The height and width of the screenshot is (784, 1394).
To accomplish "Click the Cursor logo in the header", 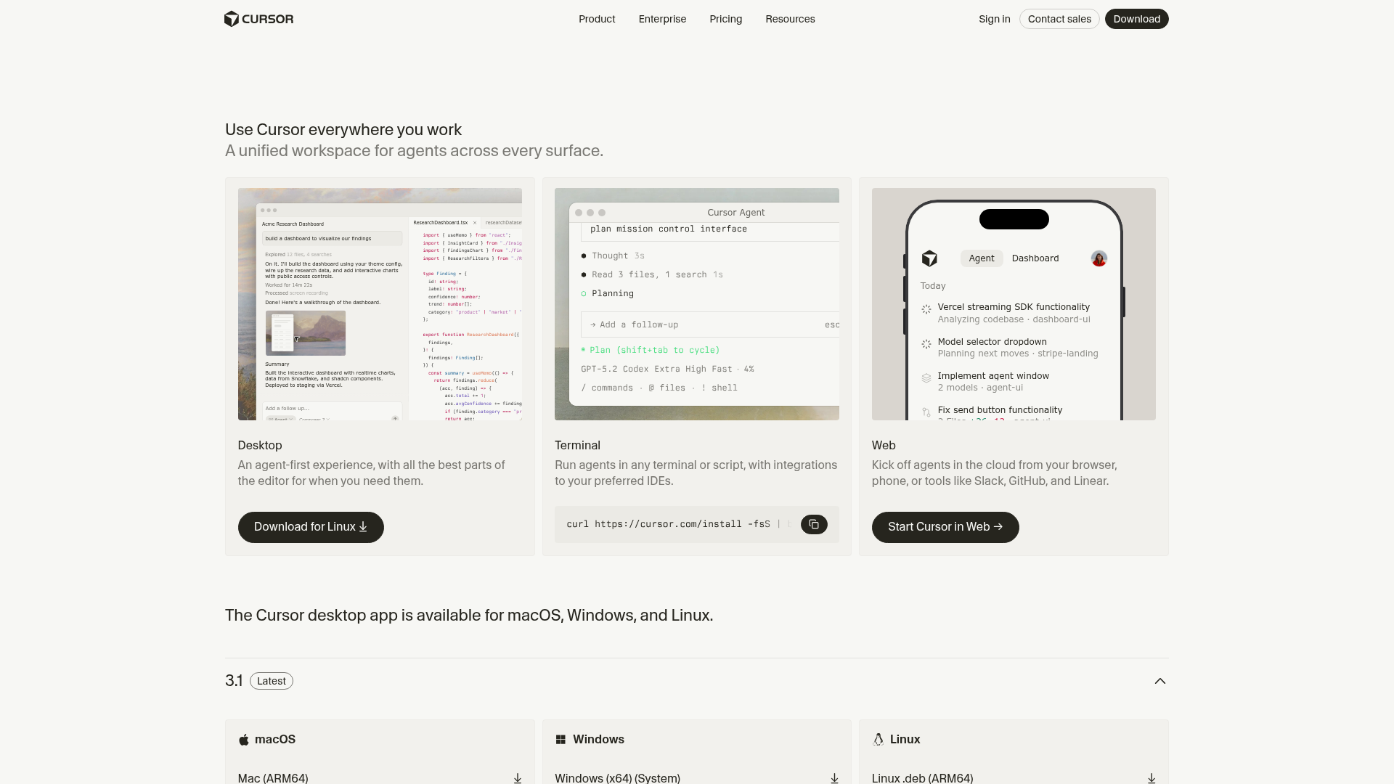I will tap(258, 19).
